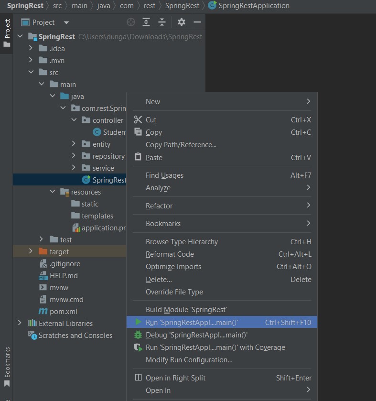Screen dimensions: 376x401
Task: Open the Project panel settings gear
Action: pos(182,22)
